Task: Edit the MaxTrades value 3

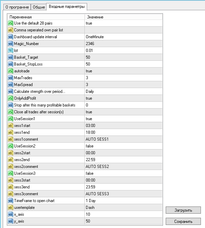Action: [x=123, y=78]
